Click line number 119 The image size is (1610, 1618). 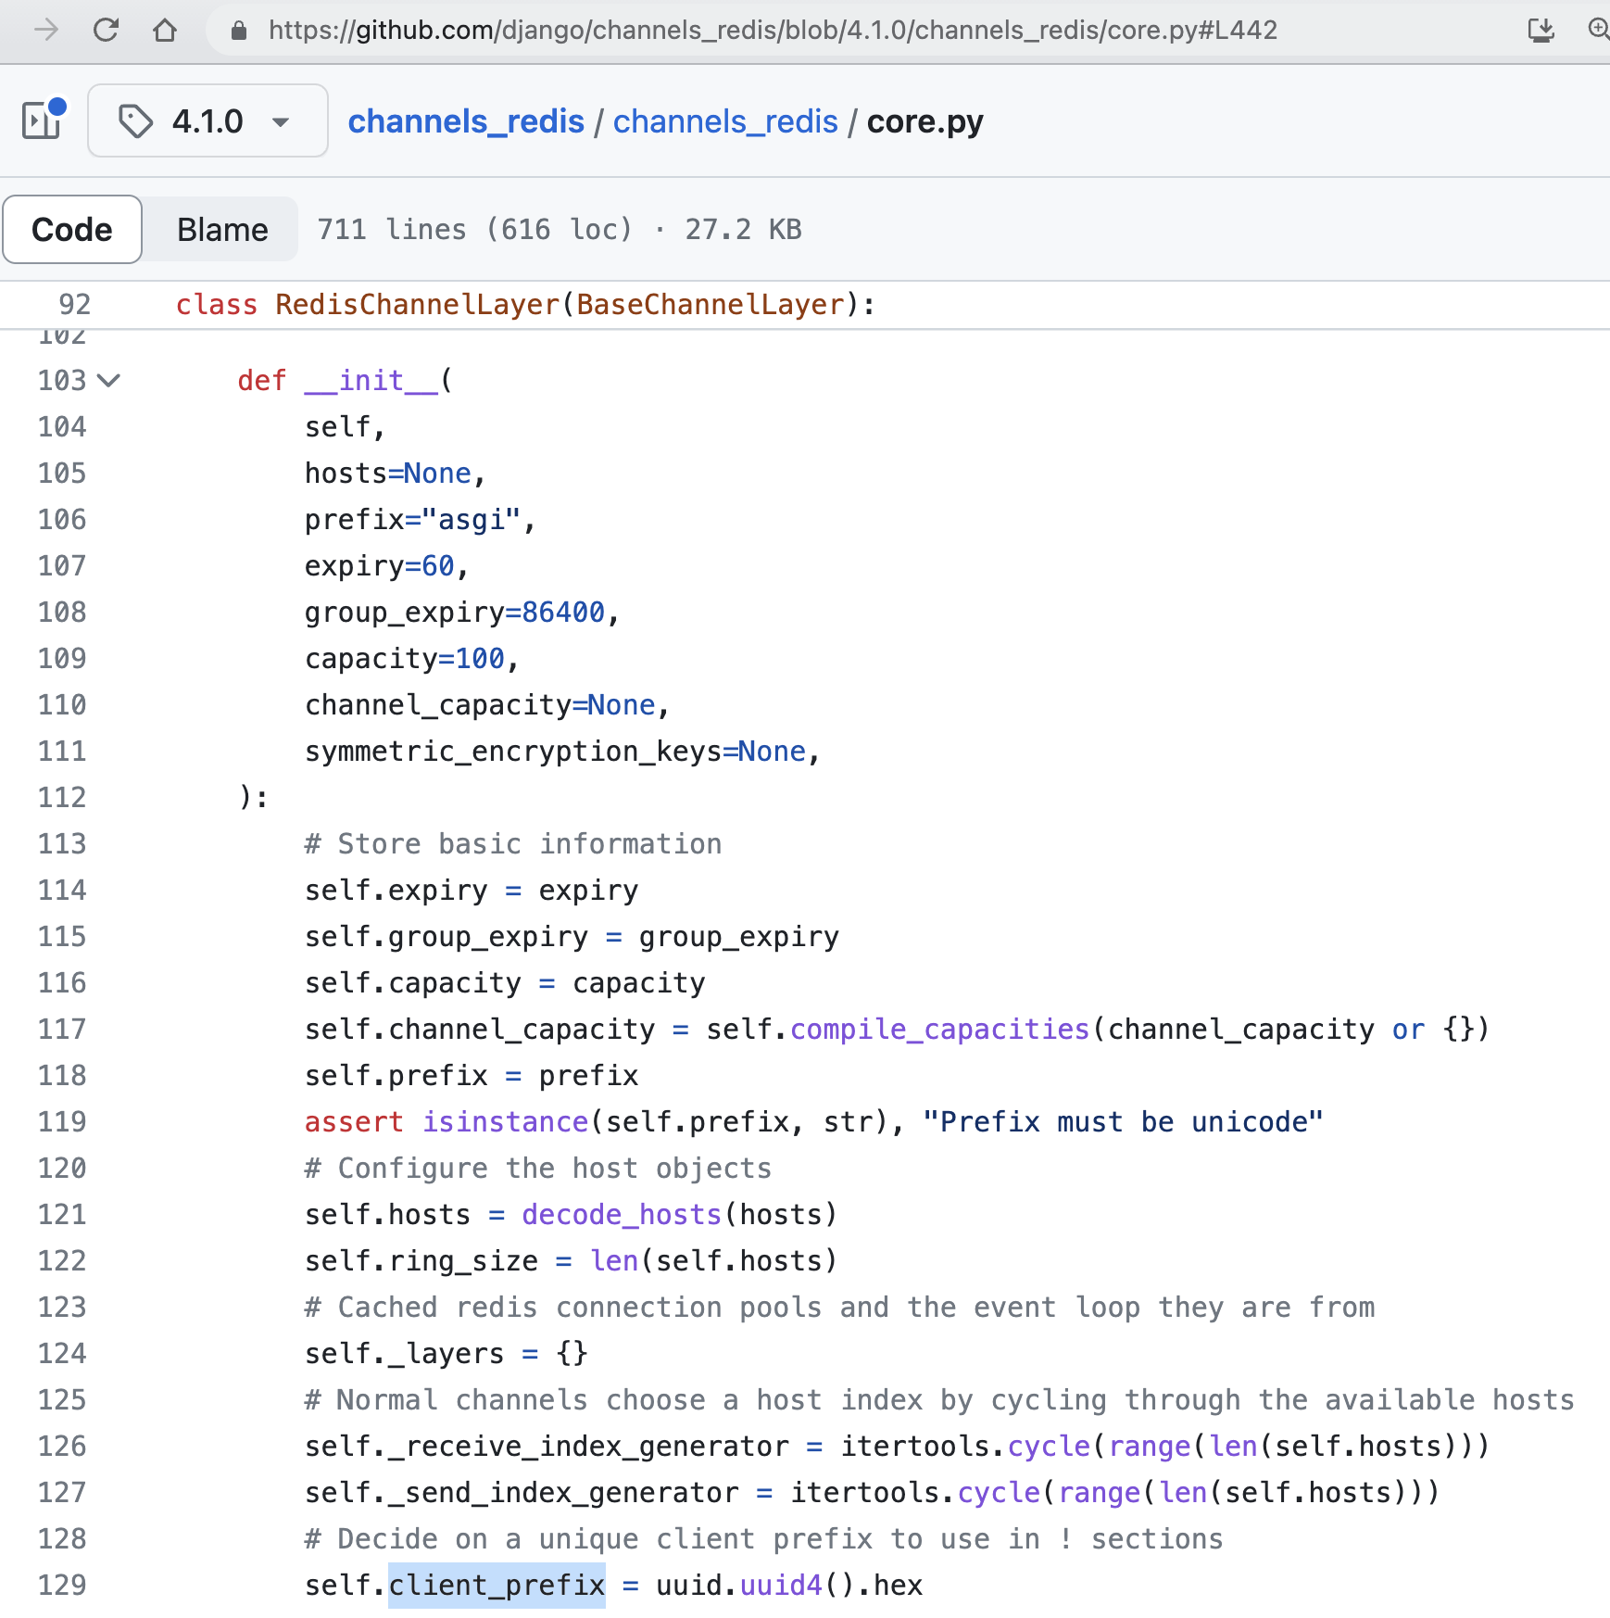point(61,1121)
